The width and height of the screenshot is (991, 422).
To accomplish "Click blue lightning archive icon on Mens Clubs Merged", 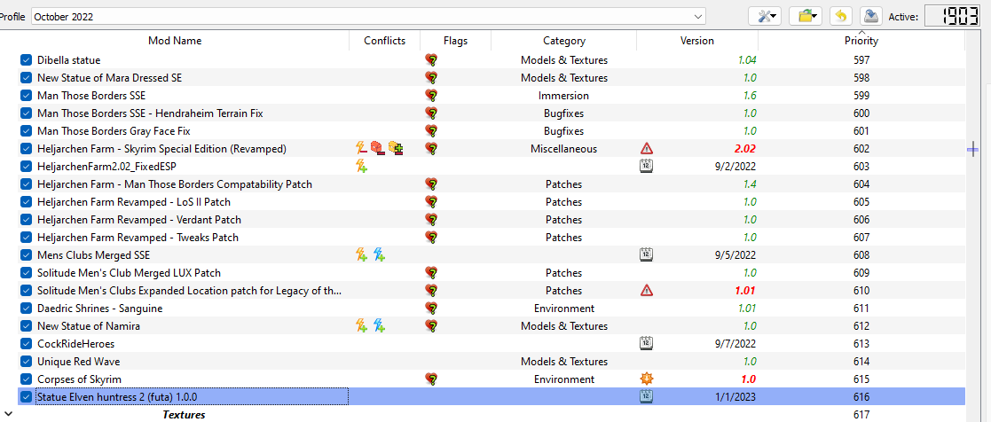I will click(x=379, y=254).
